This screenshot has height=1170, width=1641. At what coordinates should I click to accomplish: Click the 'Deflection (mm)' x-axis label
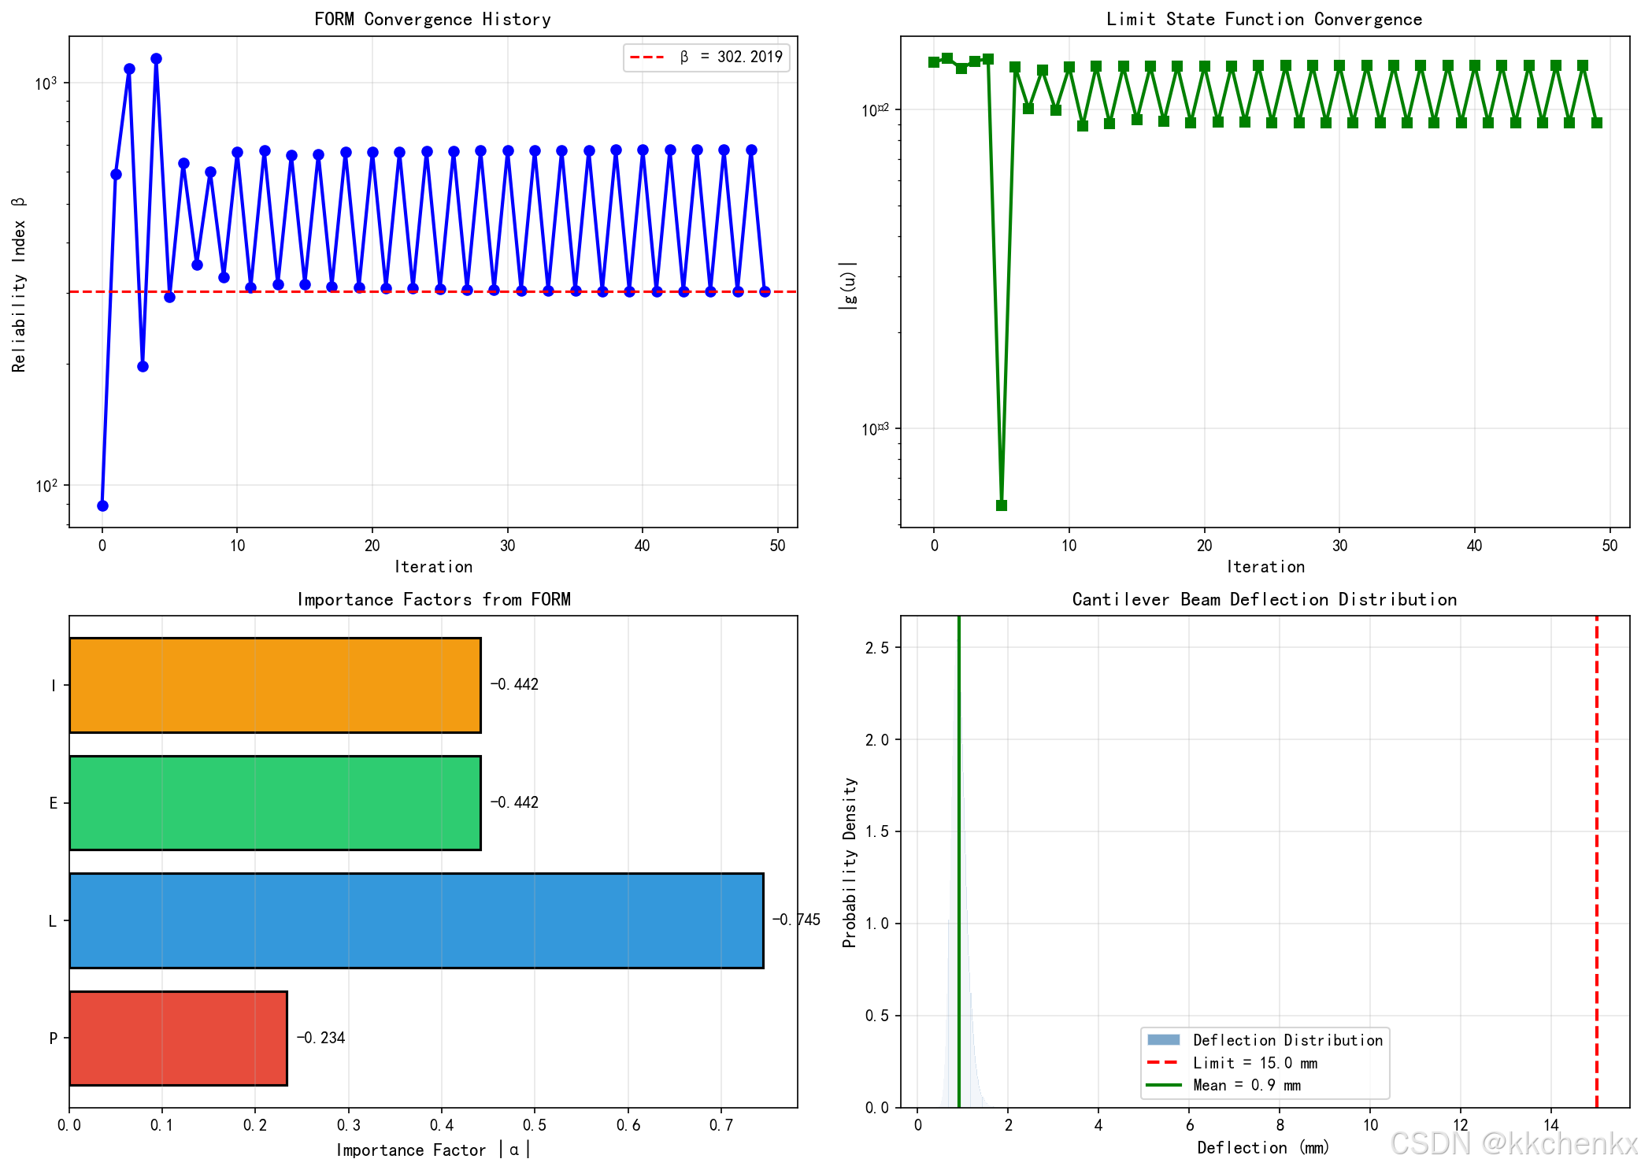[x=1263, y=1148]
